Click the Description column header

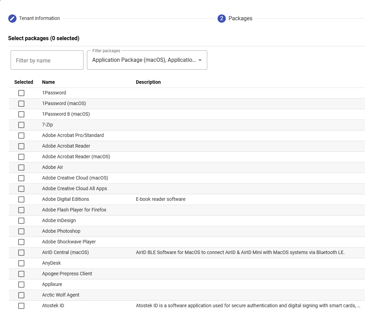(148, 82)
